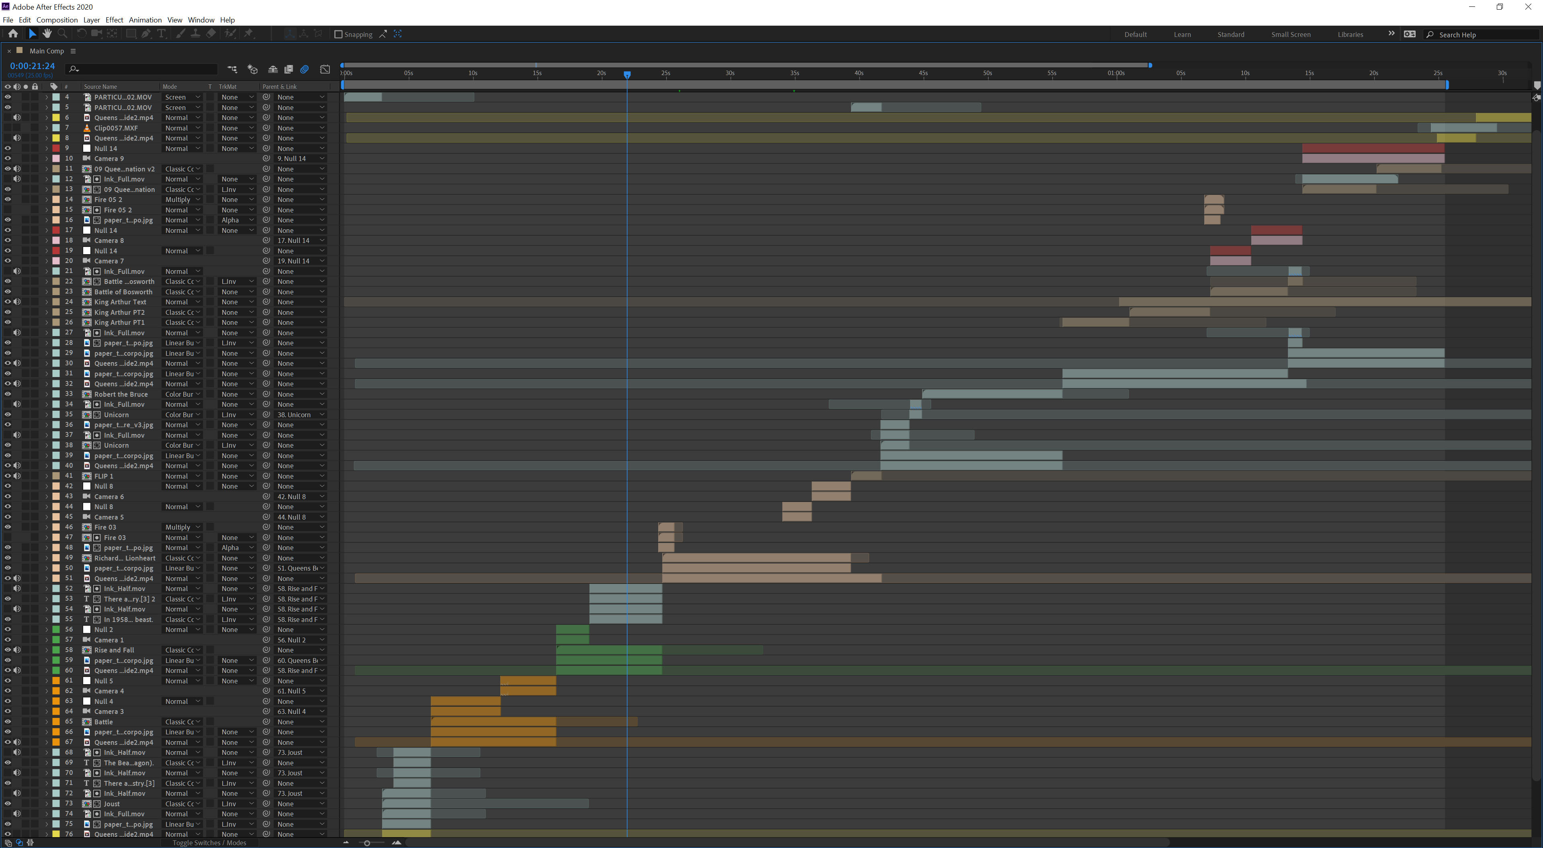Toggle visibility of layer 58 Rise and Fall
Screen dimensions: 1543x848
point(8,650)
